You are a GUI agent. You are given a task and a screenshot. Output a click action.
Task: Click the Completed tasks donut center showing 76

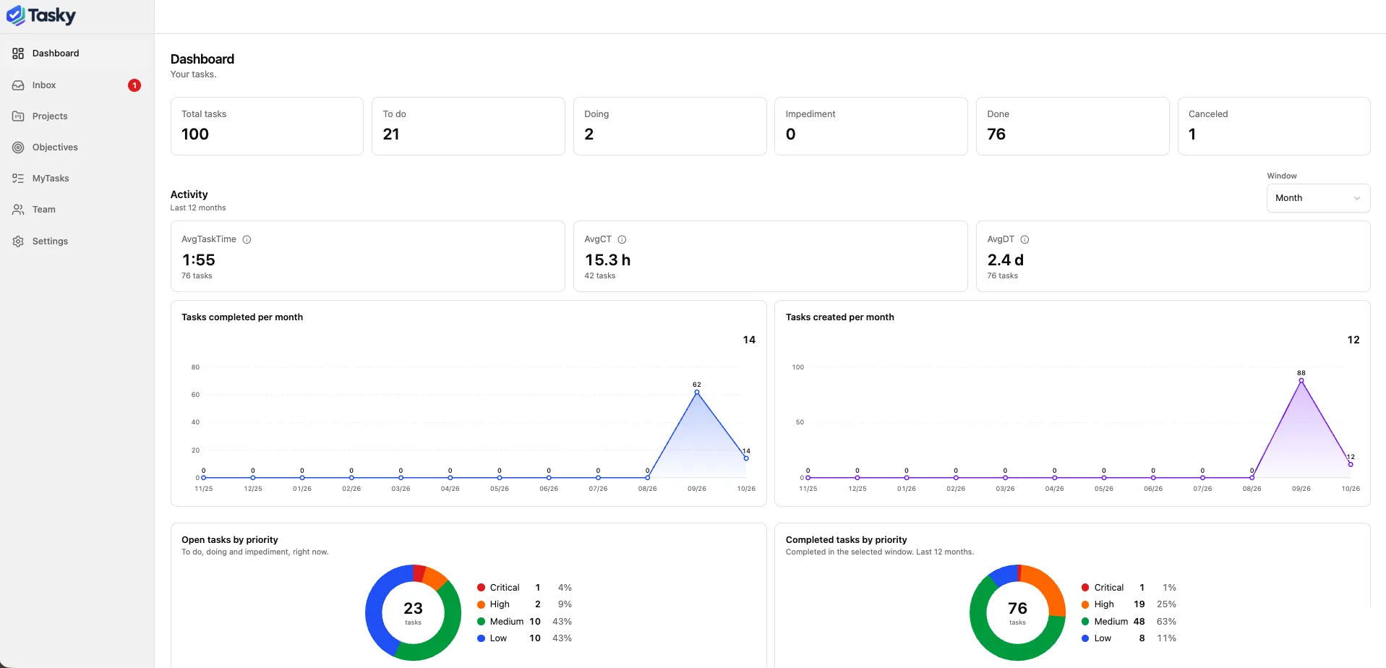click(x=1017, y=612)
